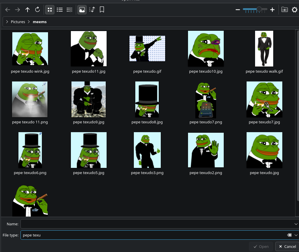This screenshot has width=299, height=252.
Task: Expand the File type dropdown arrow
Action: (x=296, y=235)
